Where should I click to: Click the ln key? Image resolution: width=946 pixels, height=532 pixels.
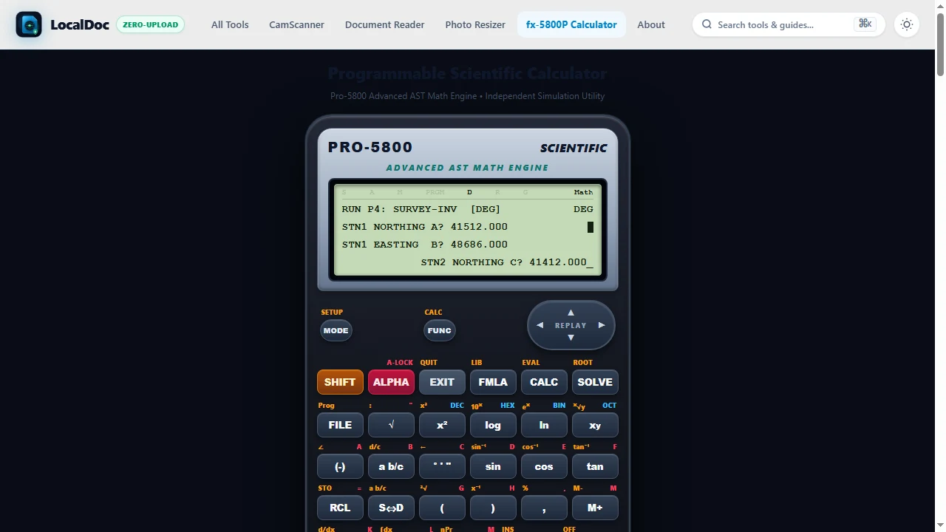click(544, 425)
